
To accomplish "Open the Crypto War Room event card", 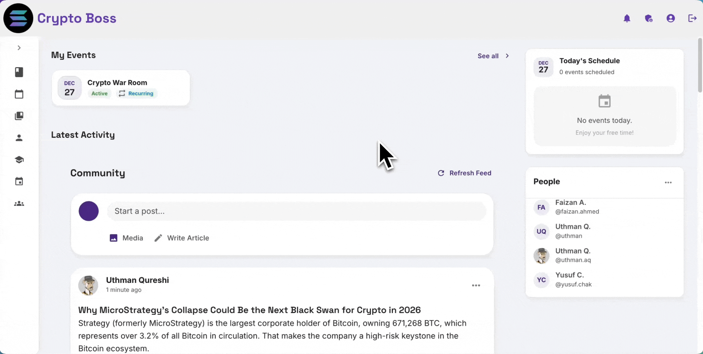I will pyautogui.click(x=121, y=88).
